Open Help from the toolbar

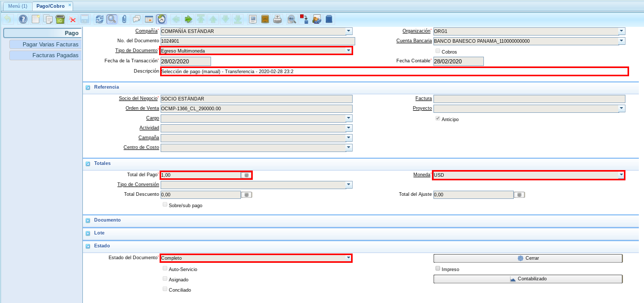pos(23,19)
